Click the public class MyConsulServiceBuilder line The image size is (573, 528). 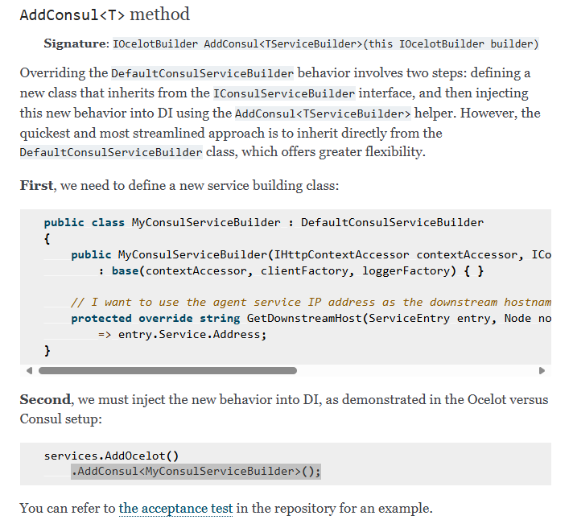coord(264,222)
